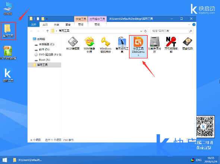Open 管理 tab under 应用程序工具

[97, 25]
